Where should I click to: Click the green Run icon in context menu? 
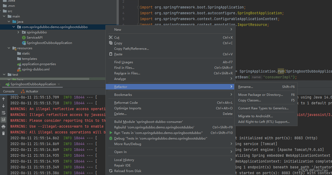(111, 133)
